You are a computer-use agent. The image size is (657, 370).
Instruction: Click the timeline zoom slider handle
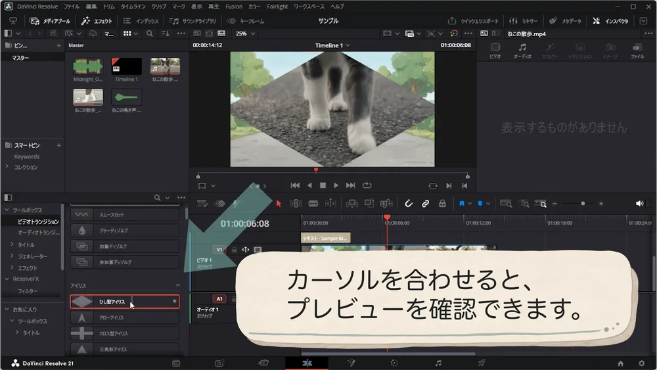click(582, 204)
